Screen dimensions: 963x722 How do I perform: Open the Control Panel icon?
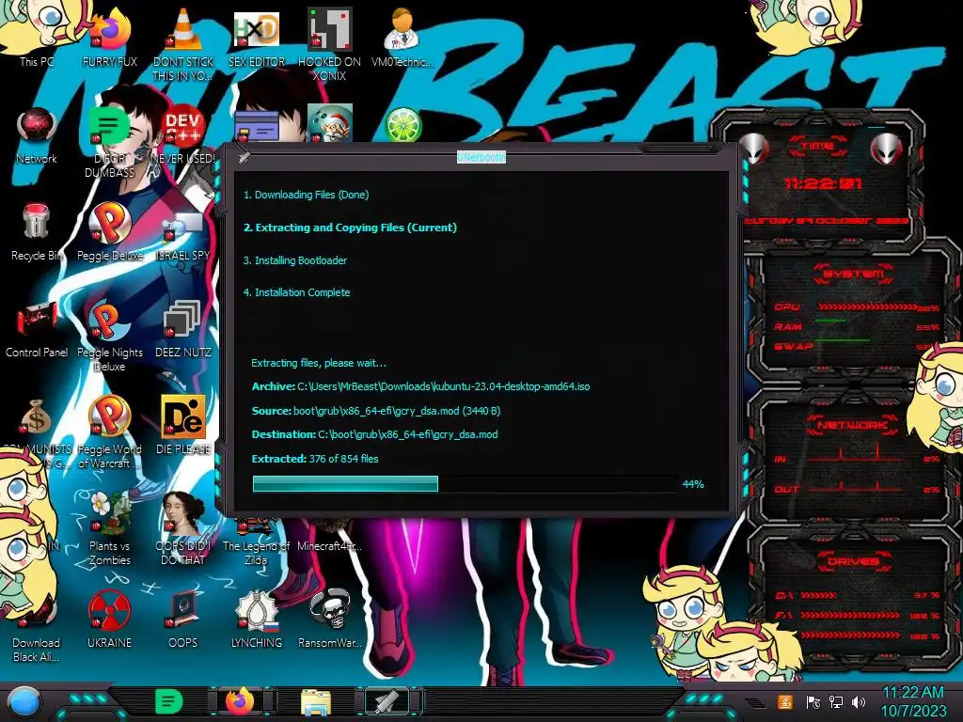pyautogui.click(x=37, y=328)
